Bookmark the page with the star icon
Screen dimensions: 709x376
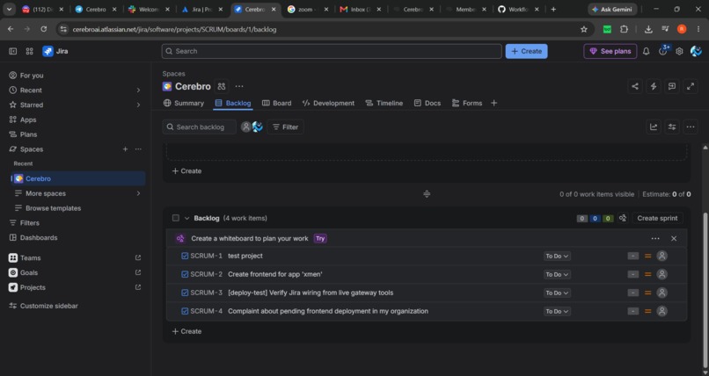pyautogui.click(x=584, y=29)
